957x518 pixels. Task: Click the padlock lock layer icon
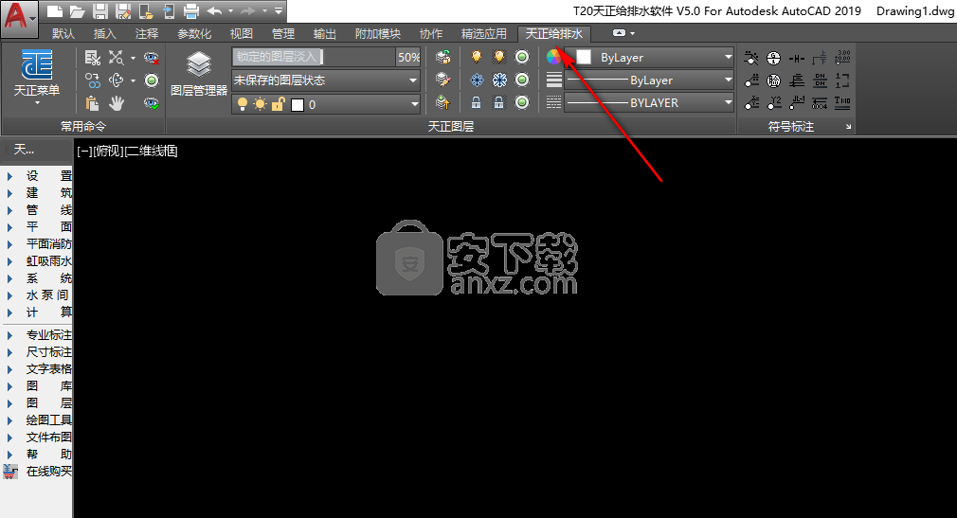[476, 102]
